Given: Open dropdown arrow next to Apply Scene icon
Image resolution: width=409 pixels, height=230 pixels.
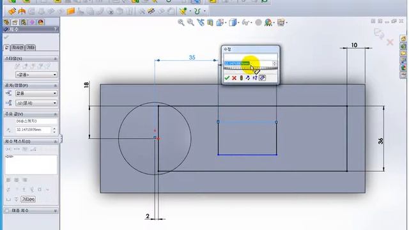Looking at the screenshot, I should tap(274, 23).
